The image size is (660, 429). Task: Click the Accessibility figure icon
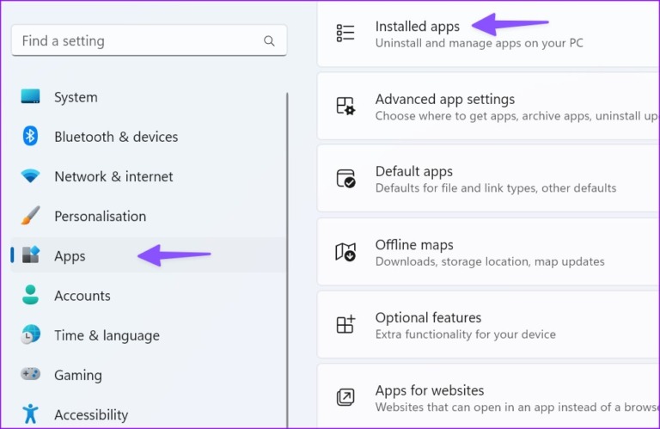point(31,414)
